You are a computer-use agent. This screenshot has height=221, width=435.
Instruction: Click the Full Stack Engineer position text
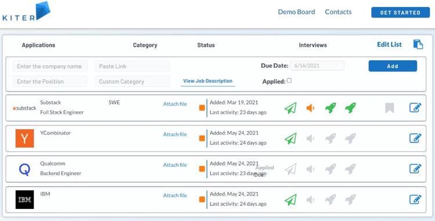pos(62,113)
